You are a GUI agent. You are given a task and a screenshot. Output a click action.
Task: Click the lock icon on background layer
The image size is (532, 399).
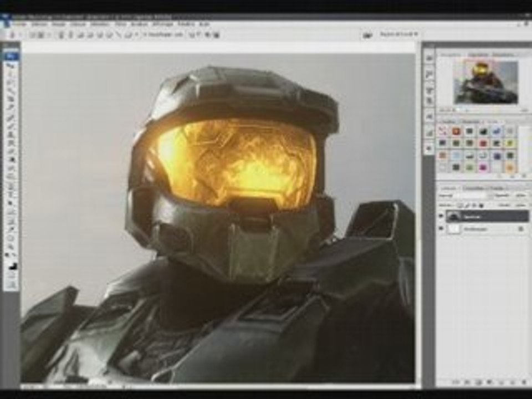521,229
